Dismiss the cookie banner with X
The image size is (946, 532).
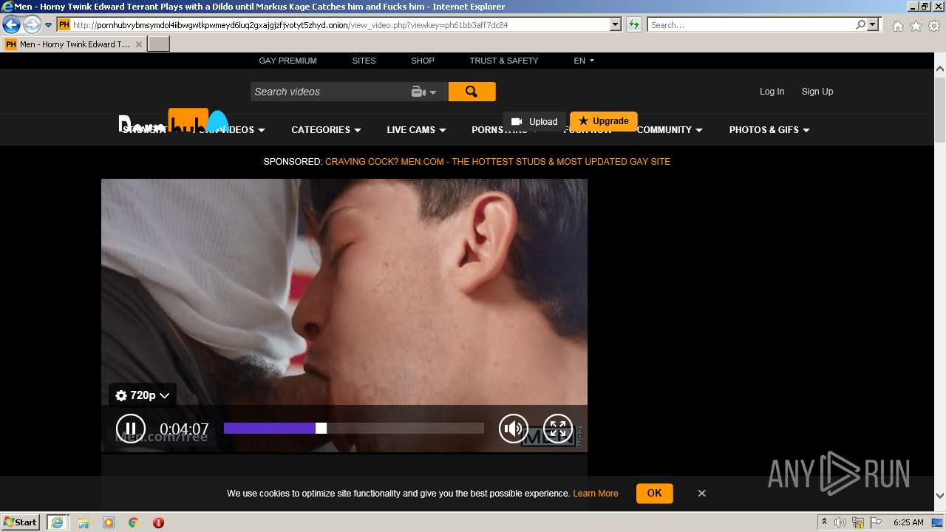[702, 493]
